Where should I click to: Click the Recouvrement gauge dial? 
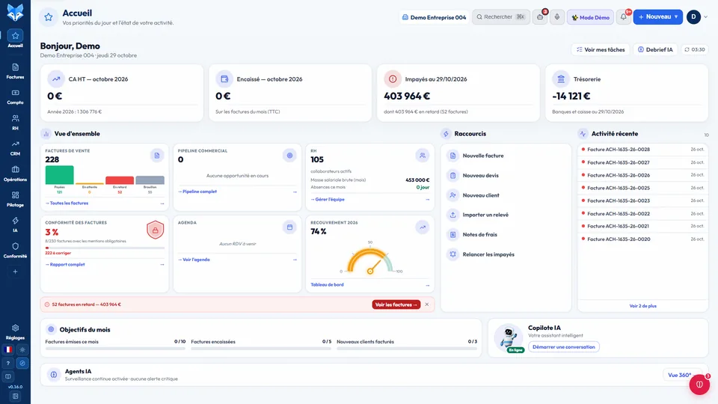[370, 260]
